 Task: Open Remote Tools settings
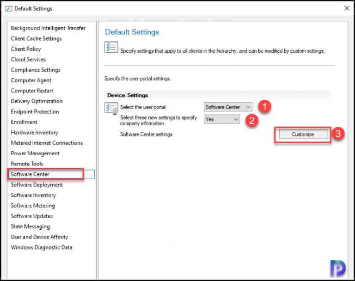point(27,164)
